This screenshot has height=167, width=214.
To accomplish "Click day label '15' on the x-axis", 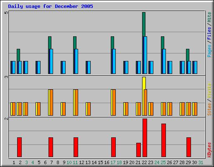I will point(100,162).
